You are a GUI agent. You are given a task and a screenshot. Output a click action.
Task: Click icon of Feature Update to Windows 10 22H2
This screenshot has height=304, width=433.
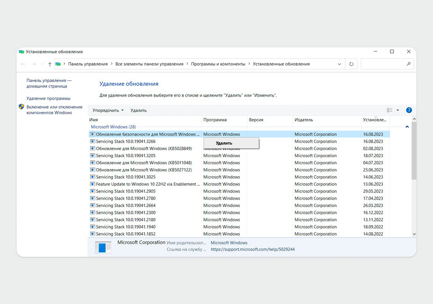pyautogui.click(x=92, y=184)
